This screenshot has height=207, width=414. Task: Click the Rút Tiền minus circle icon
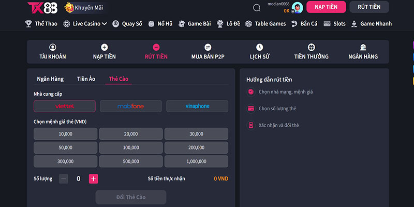(x=156, y=47)
